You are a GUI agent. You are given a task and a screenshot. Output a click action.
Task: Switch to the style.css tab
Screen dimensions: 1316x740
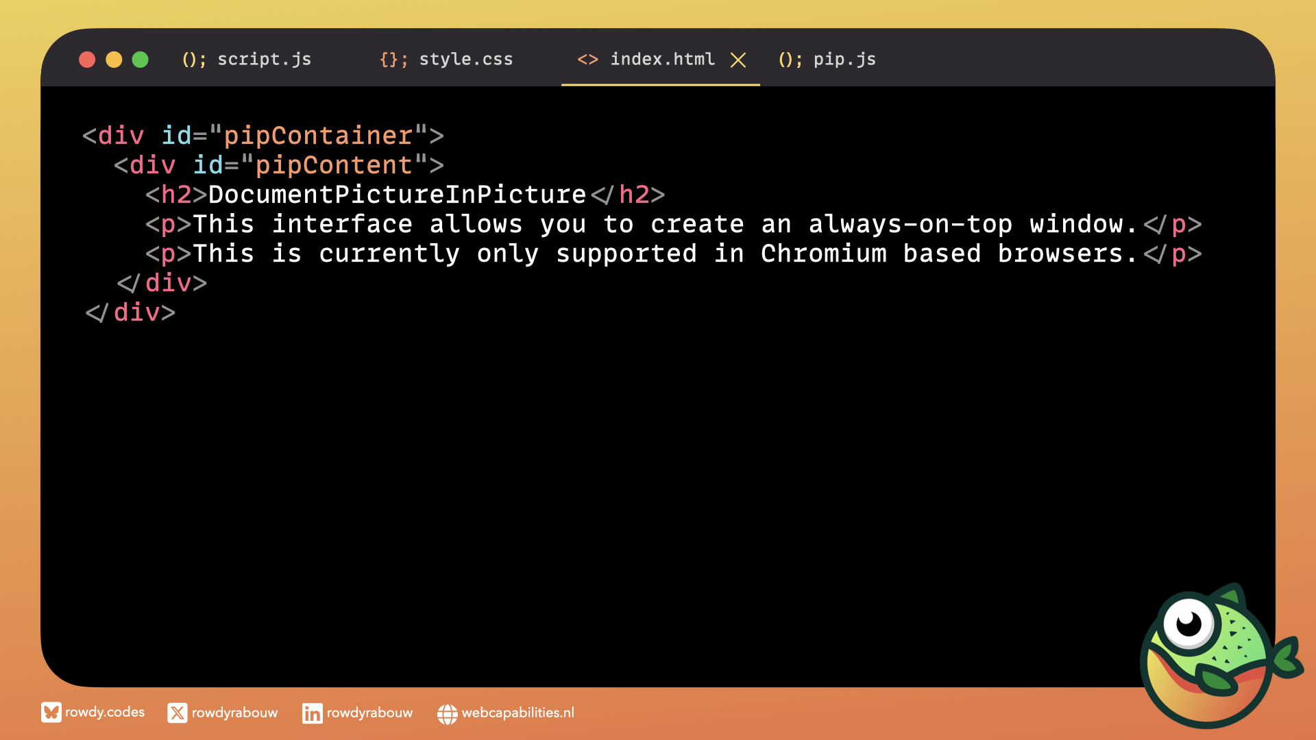coord(465,60)
